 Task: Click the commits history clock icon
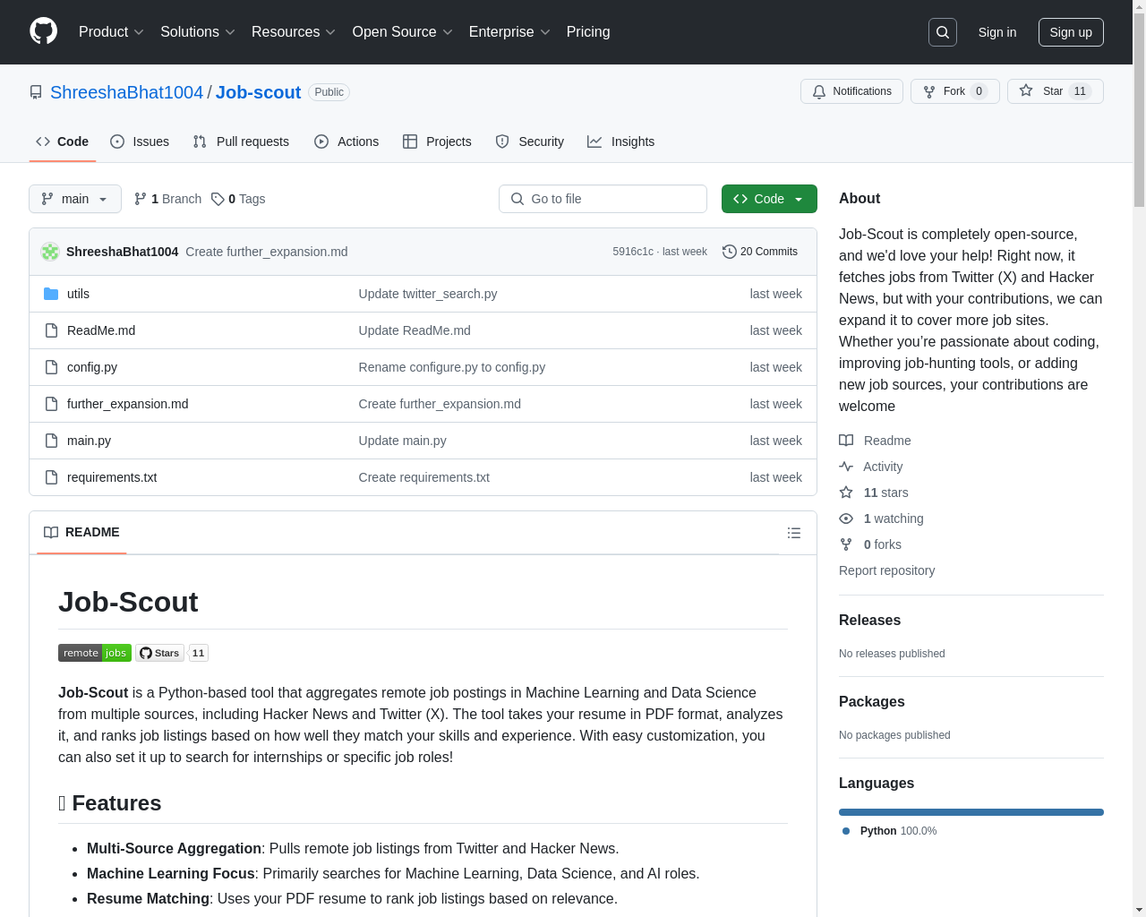tap(729, 252)
